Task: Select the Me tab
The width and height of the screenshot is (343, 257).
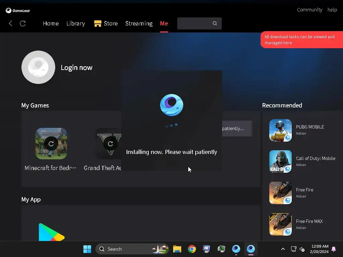Action: click(164, 23)
